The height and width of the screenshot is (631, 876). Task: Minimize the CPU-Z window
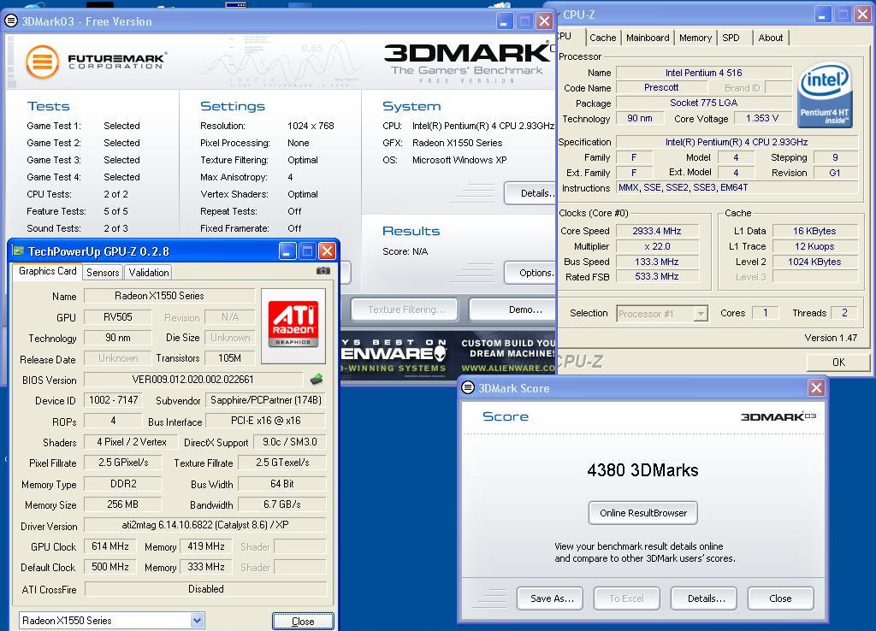tap(822, 14)
